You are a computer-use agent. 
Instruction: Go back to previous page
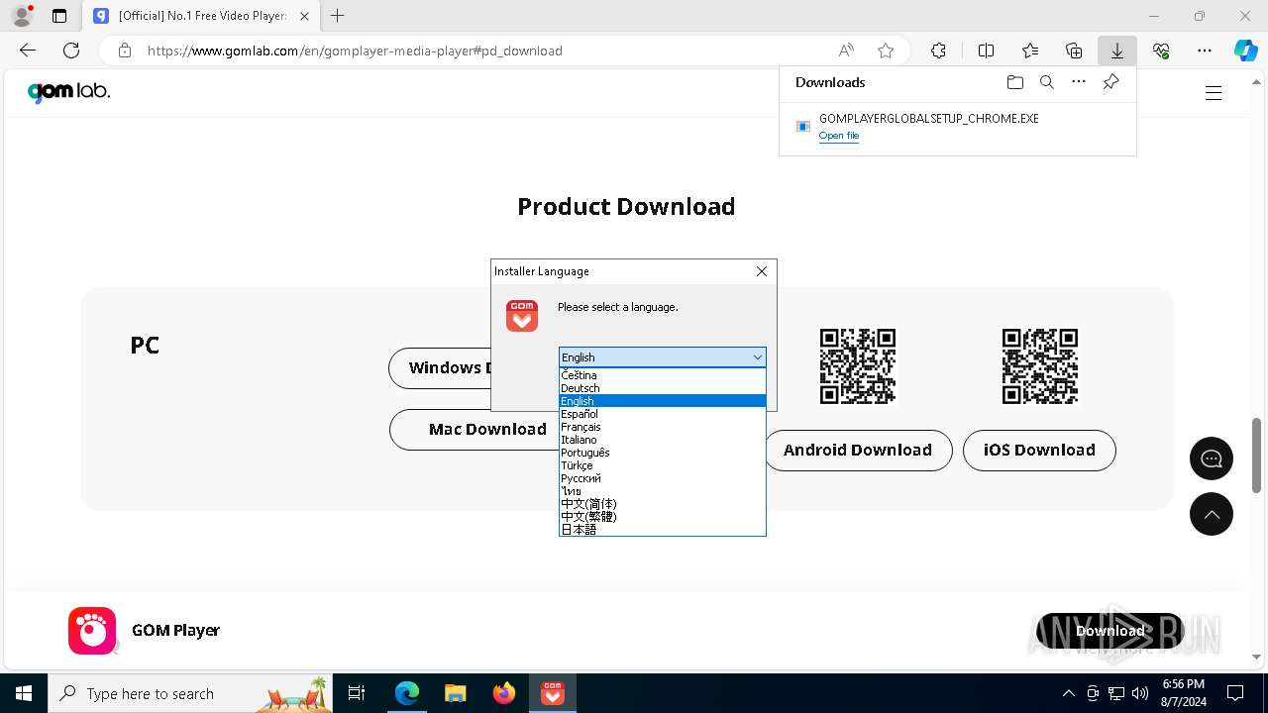pos(28,51)
